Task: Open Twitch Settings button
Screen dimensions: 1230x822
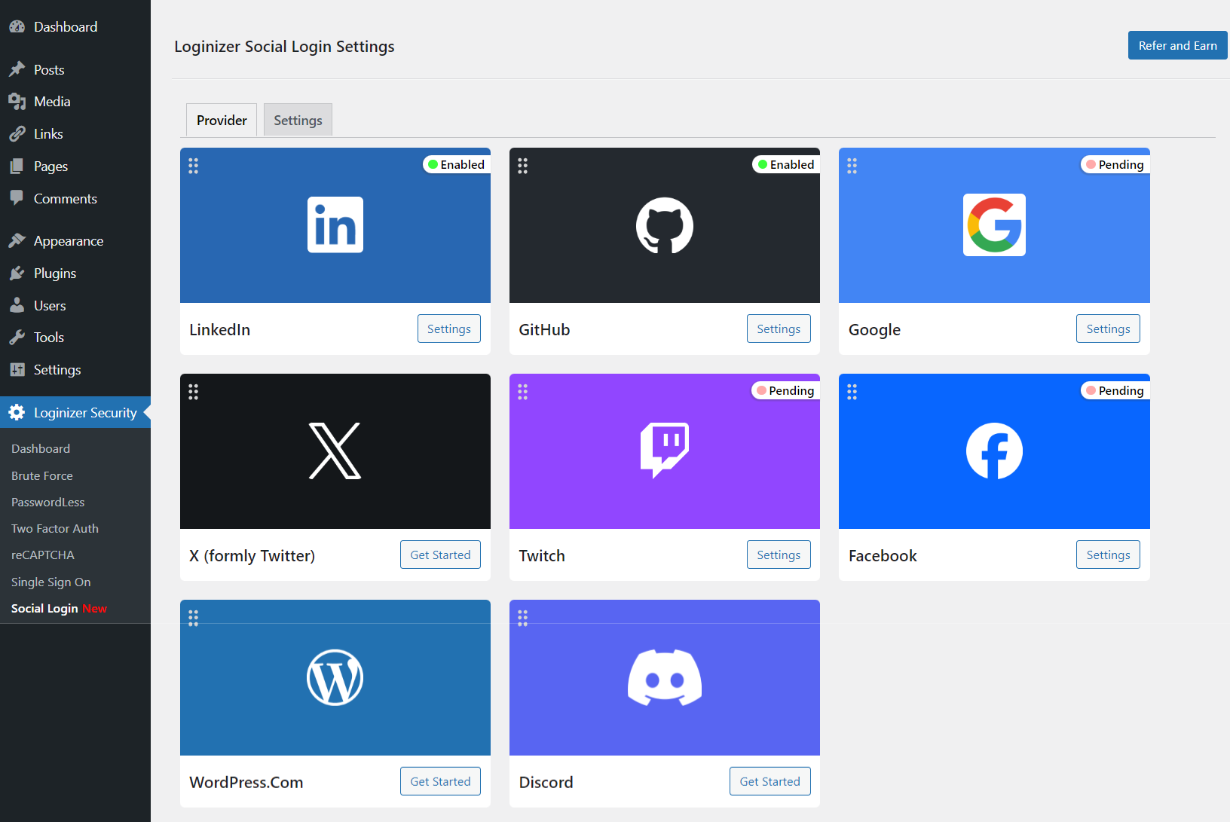Action: pyautogui.click(x=779, y=555)
